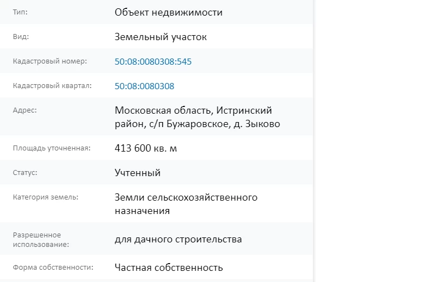Image resolution: width=434 pixels, height=282 pixels.
Task: Click the "Земельный участок" value text
Action: pyautogui.click(x=161, y=37)
